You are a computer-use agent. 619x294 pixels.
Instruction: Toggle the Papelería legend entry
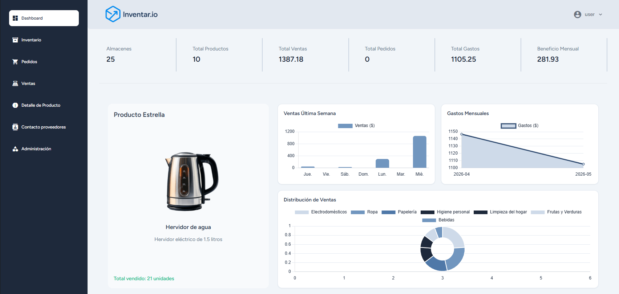click(399, 212)
